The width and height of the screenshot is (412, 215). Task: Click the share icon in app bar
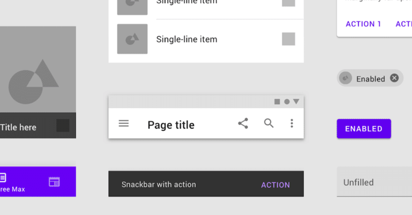(243, 123)
